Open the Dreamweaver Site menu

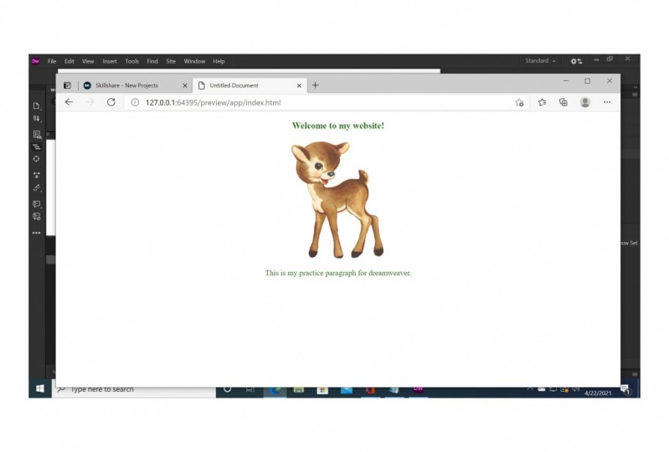coord(171,61)
